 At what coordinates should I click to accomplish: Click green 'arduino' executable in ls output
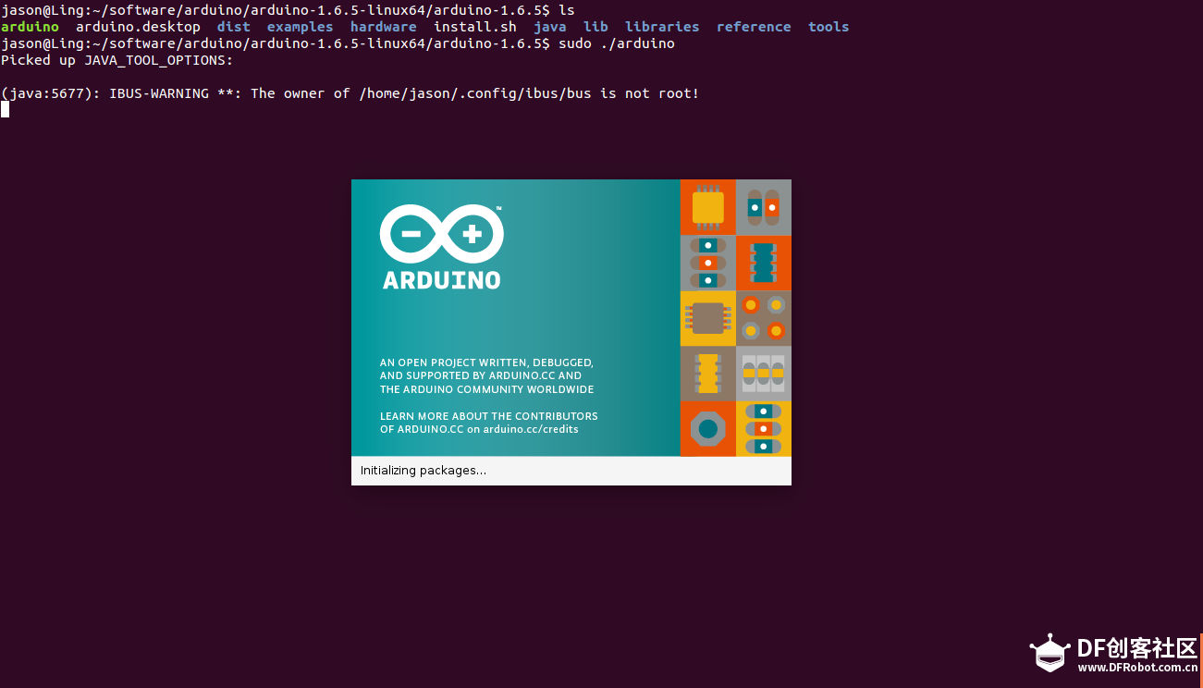30,27
